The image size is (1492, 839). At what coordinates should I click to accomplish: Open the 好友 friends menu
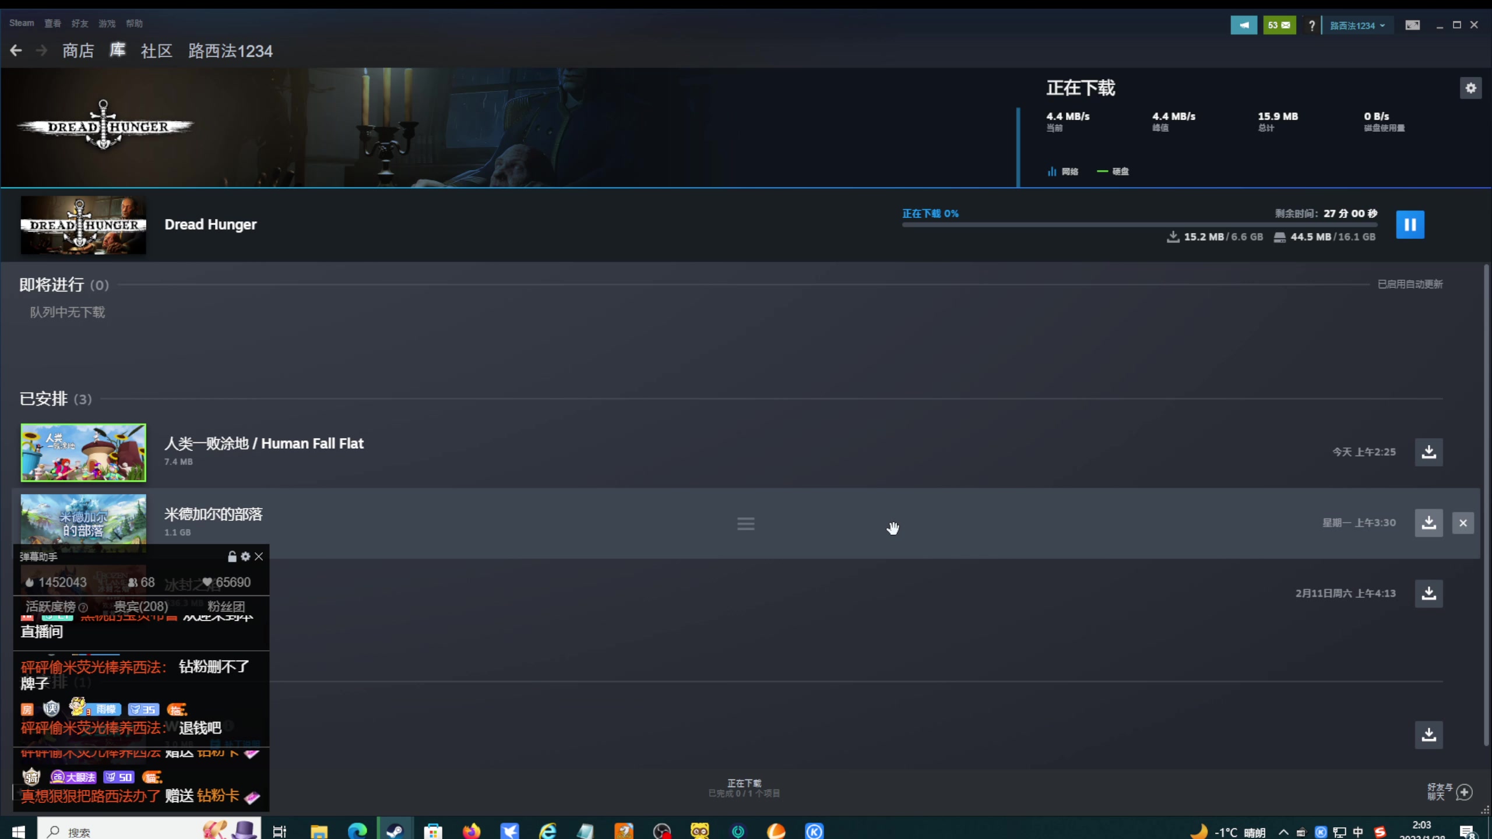[x=80, y=23]
